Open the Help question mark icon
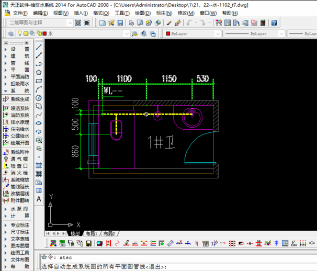 point(274,23)
